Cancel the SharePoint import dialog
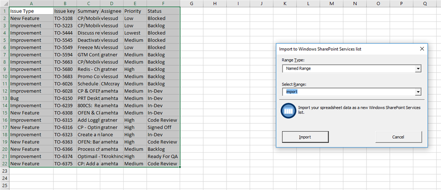 pos(398,137)
